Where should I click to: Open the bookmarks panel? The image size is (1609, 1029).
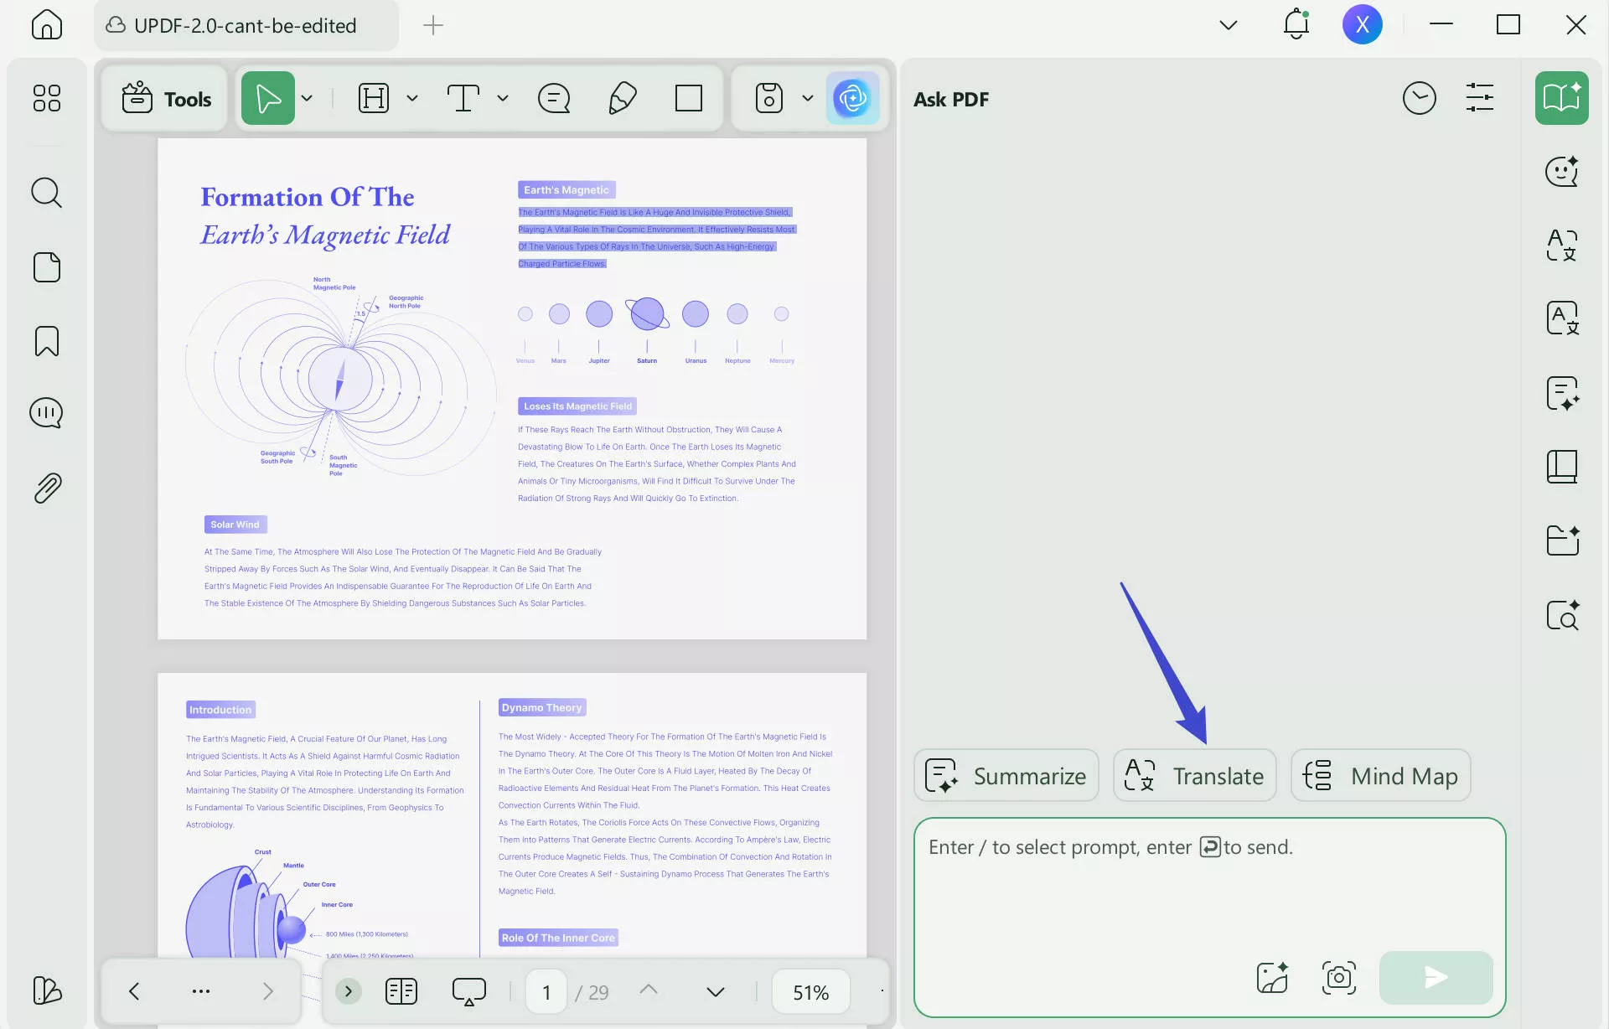click(46, 341)
